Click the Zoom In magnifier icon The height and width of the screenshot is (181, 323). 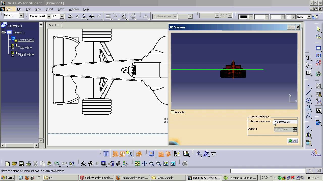point(151,163)
